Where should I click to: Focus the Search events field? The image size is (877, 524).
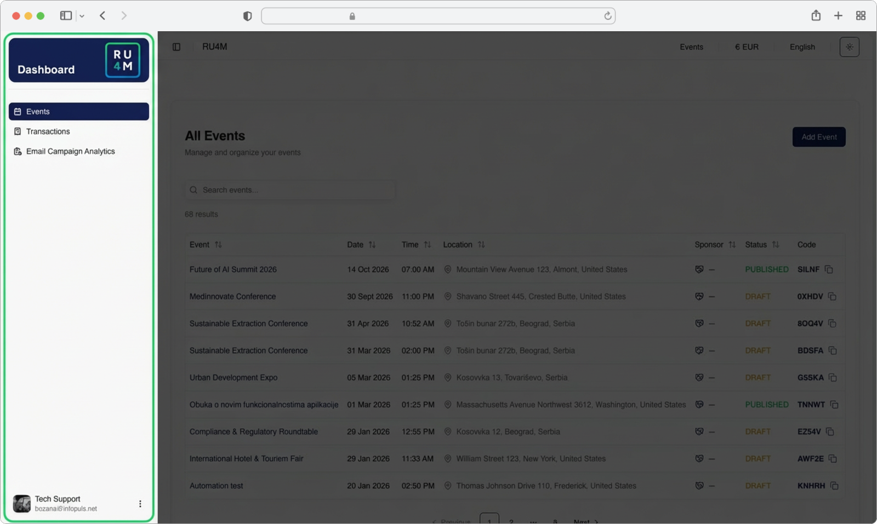pos(291,190)
